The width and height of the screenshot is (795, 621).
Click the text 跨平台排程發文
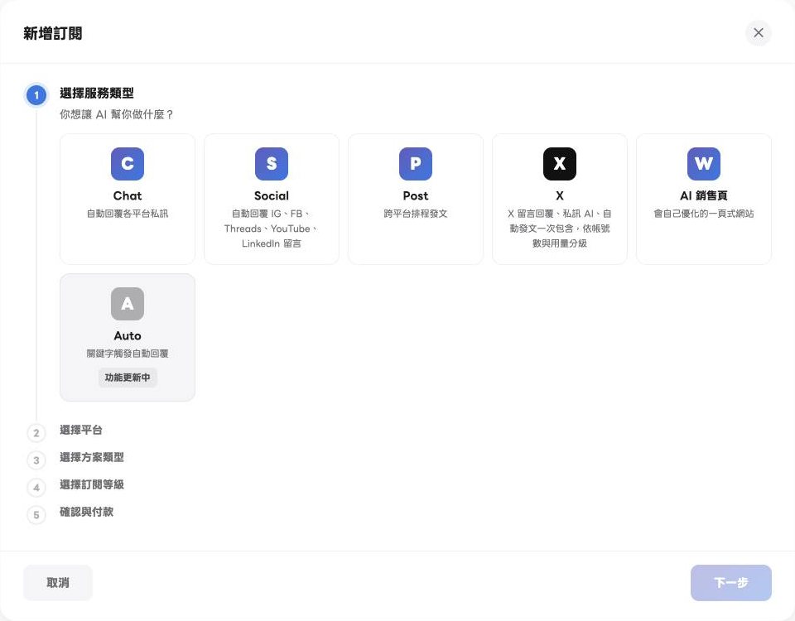(415, 214)
